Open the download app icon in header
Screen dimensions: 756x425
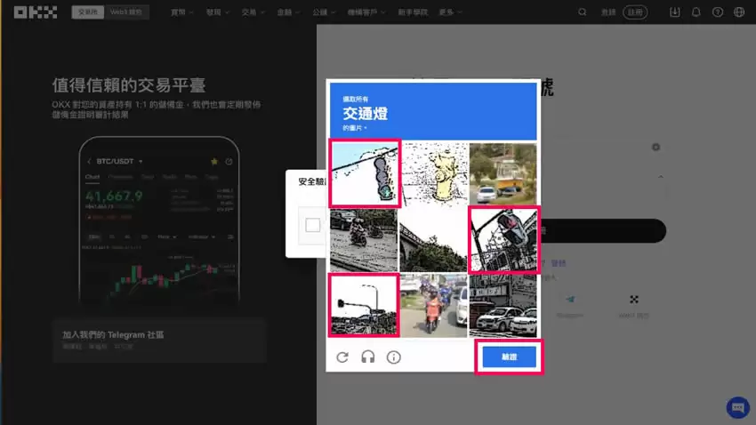(674, 12)
